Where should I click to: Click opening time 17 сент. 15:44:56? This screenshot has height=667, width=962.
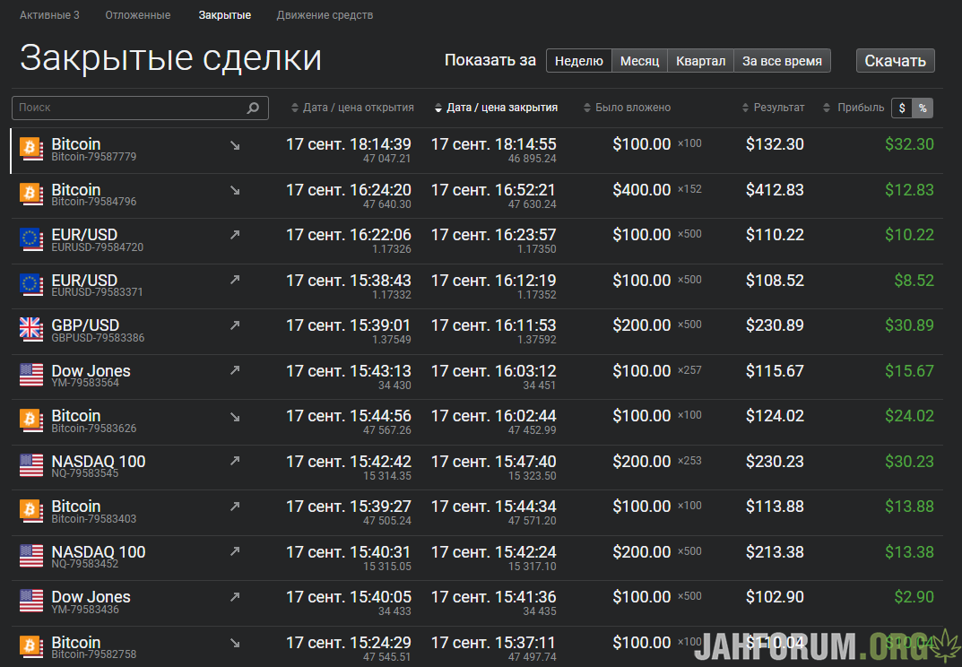click(349, 416)
